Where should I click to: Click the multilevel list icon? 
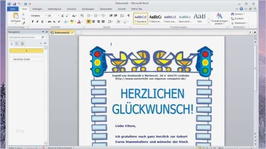[x=103, y=16]
